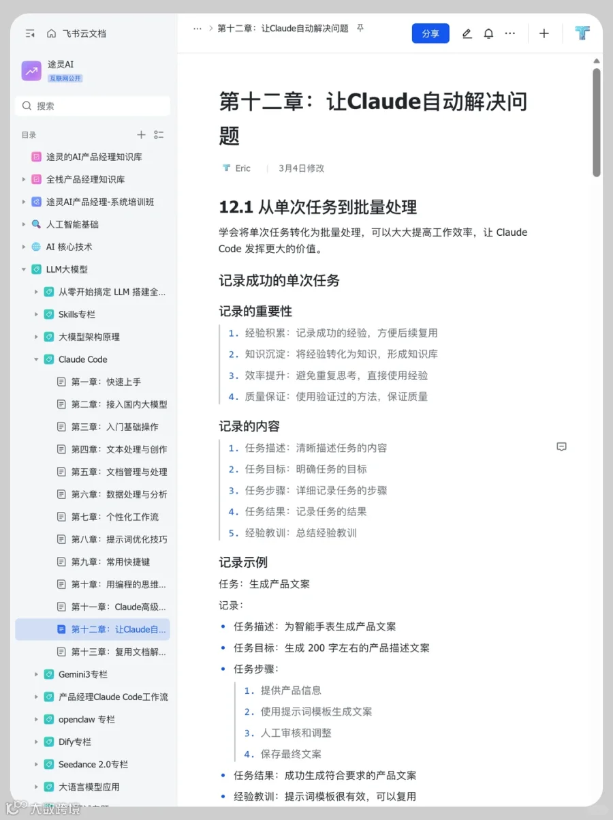
Task: Click into the 搜索 input field
Action: point(93,106)
